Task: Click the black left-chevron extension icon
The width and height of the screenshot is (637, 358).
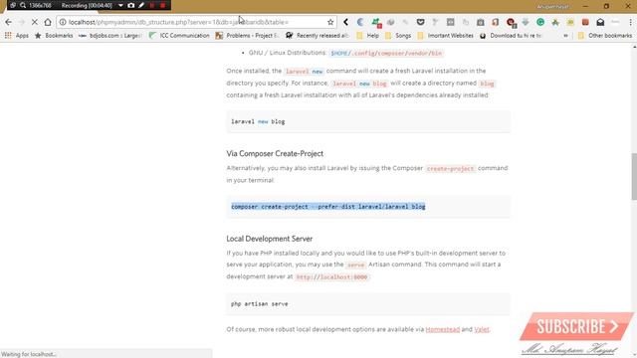Action: [x=345, y=22]
